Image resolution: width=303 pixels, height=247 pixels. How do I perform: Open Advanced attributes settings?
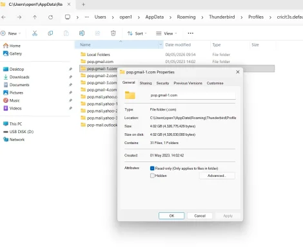(217, 176)
